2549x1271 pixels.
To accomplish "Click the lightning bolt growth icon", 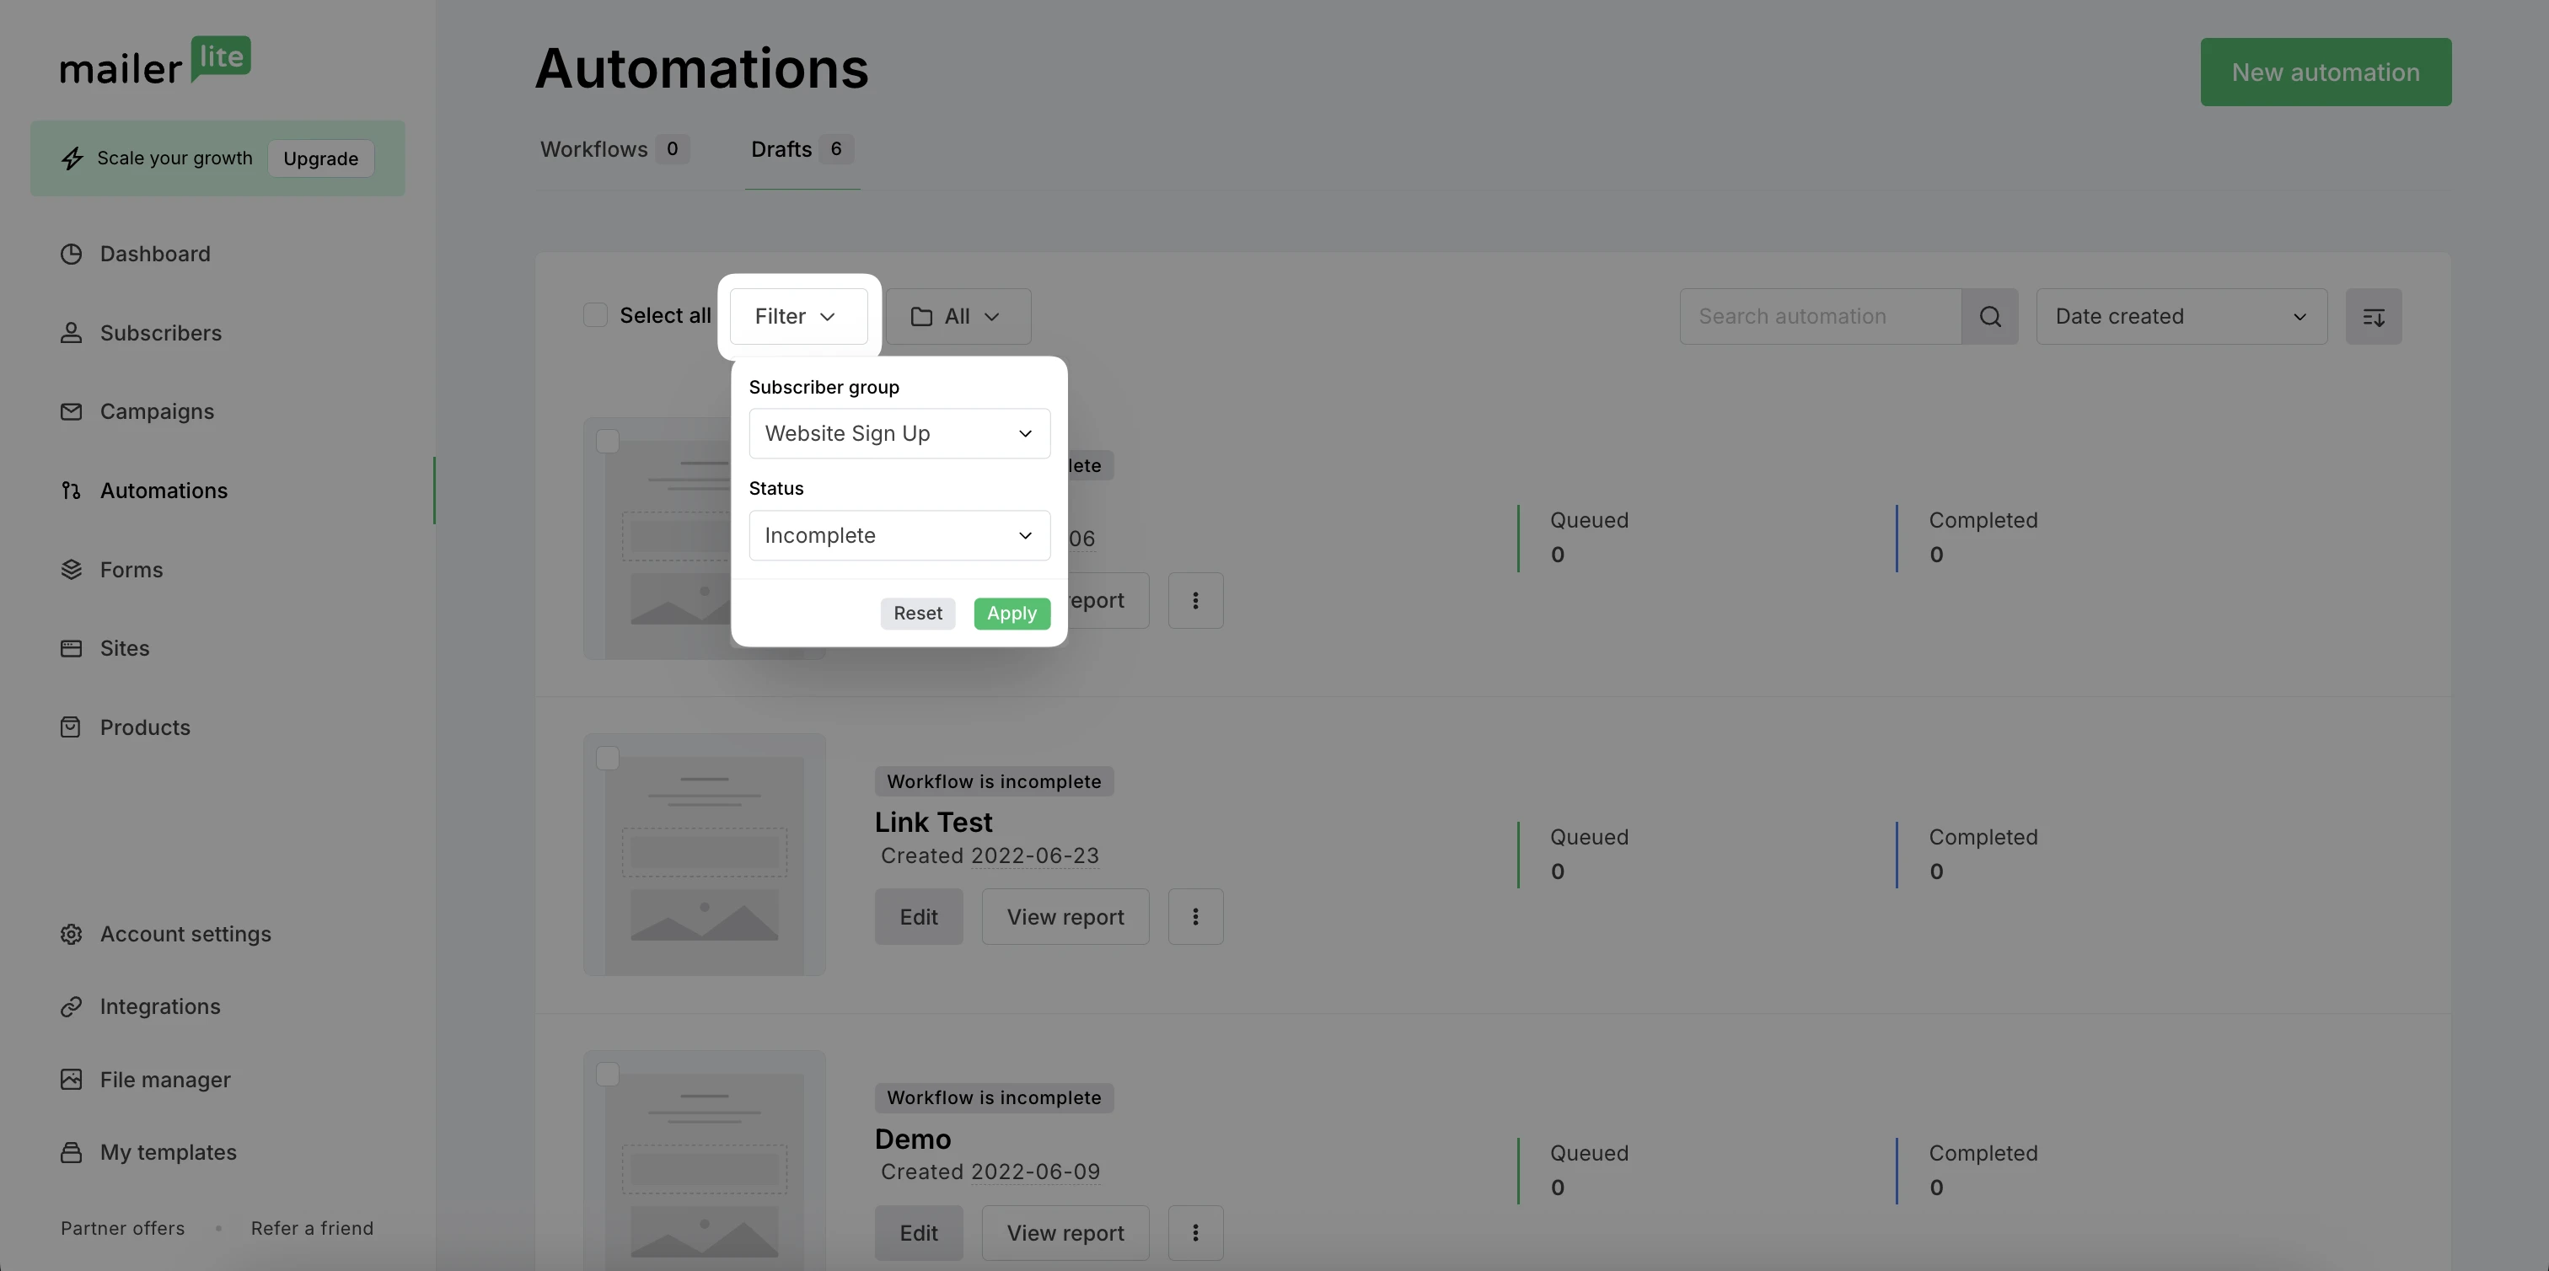I will coord(72,158).
